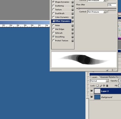Click the lock icon beside Scattering
Viewport: 121px width, 119px height.
[x=73, y=6]
